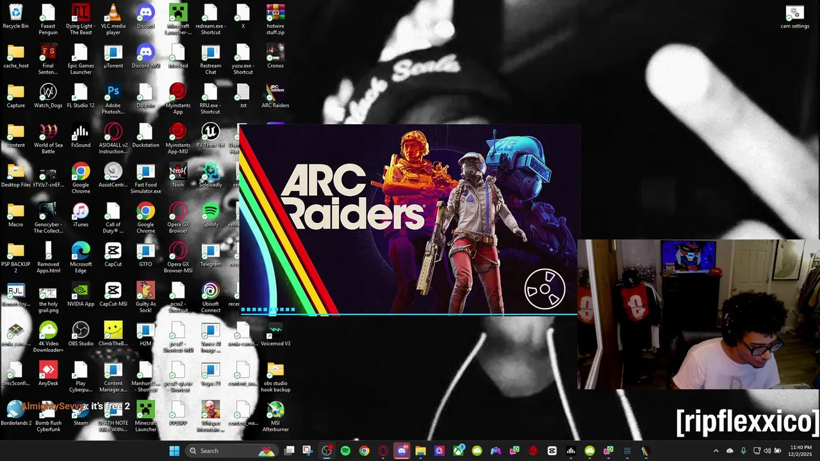Open the Spotify desktop icon

tap(210, 214)
